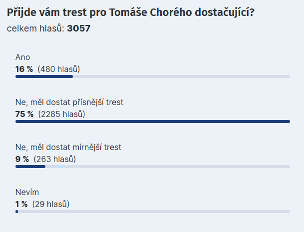Click the empty track of the 'Ano' bar
This screenshot has width=304, height=232.
[x=181, y=76]
